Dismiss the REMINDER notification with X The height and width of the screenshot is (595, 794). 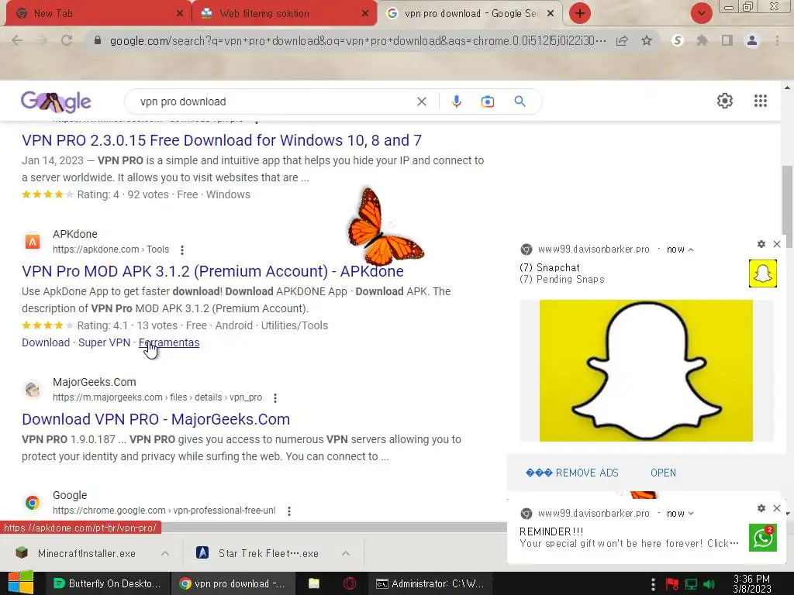click(777, 508)
